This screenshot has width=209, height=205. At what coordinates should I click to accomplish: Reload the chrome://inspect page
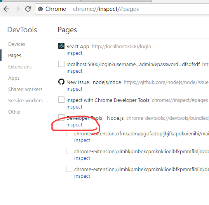pos(28,9)
